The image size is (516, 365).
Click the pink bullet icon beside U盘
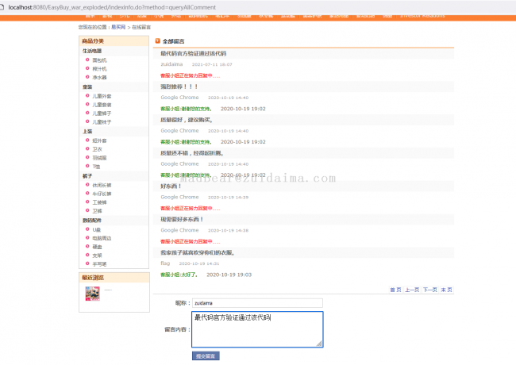click(x=87, y=229)
